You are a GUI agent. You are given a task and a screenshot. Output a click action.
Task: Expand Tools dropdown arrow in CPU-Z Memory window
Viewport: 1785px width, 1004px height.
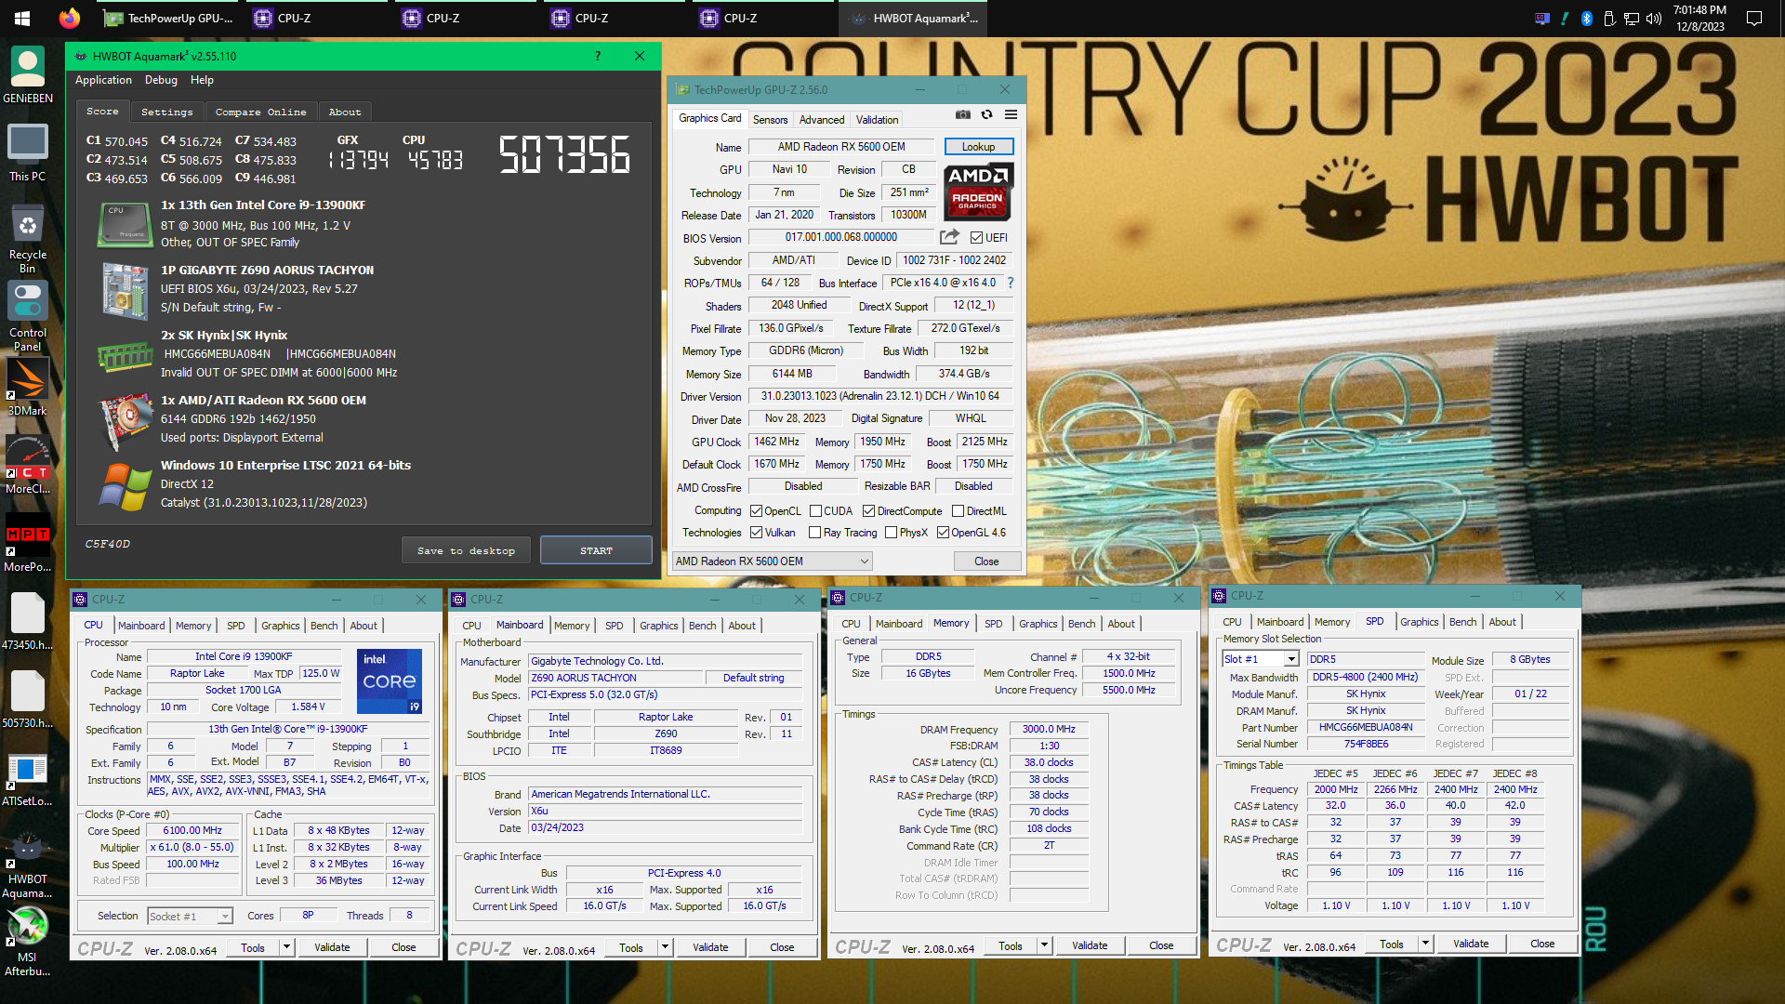click(1044, 945)
